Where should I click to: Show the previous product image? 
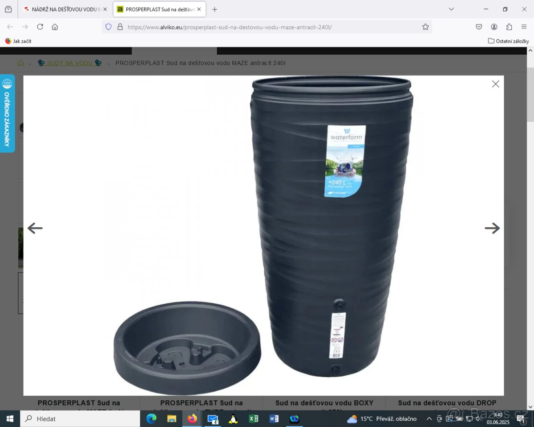tap(35, 228)
